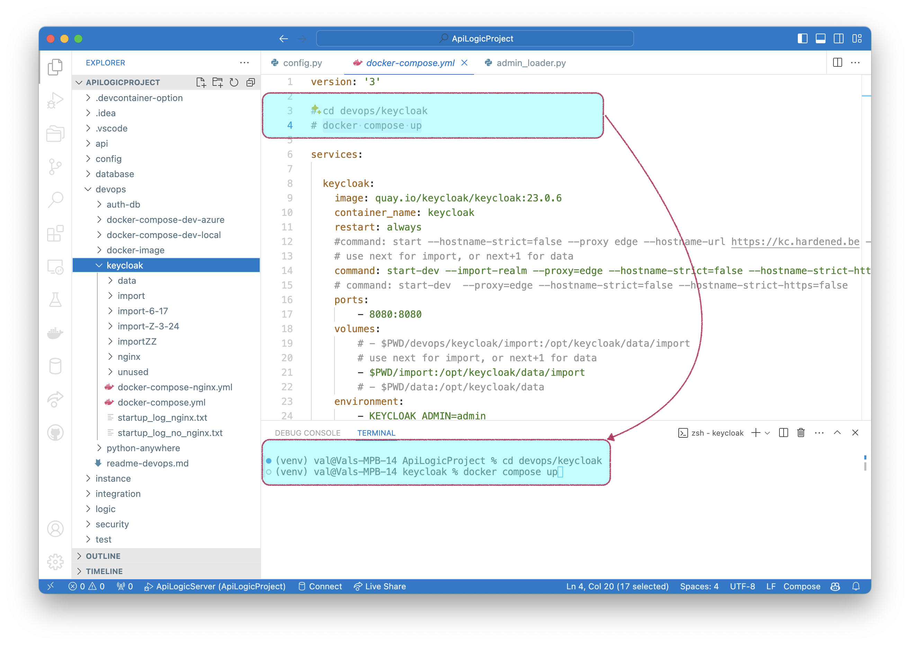Image resolution: width=910 pixels, height=645 pixels.
Task: Expand the OUTLINE section
Action: pos(166,556)
